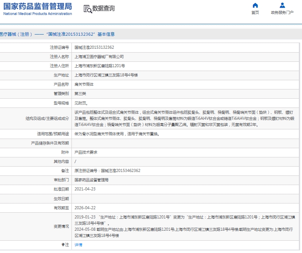Image resolution: width=302 pixels, height=253 pixels.
Task: Select registration number value 国械注准20153132362
Action: tap(94, 47)
